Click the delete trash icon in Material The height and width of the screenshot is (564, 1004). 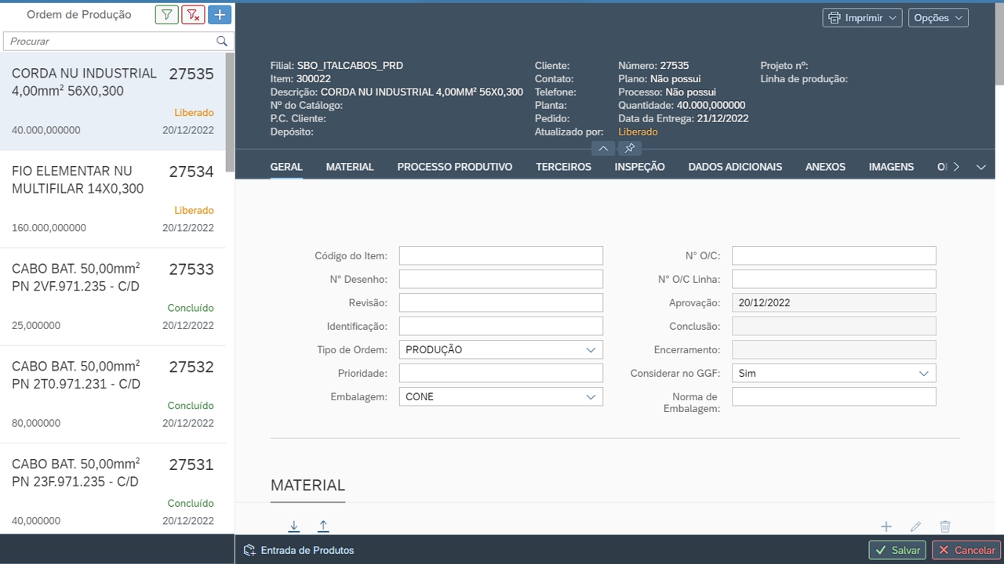945,527
